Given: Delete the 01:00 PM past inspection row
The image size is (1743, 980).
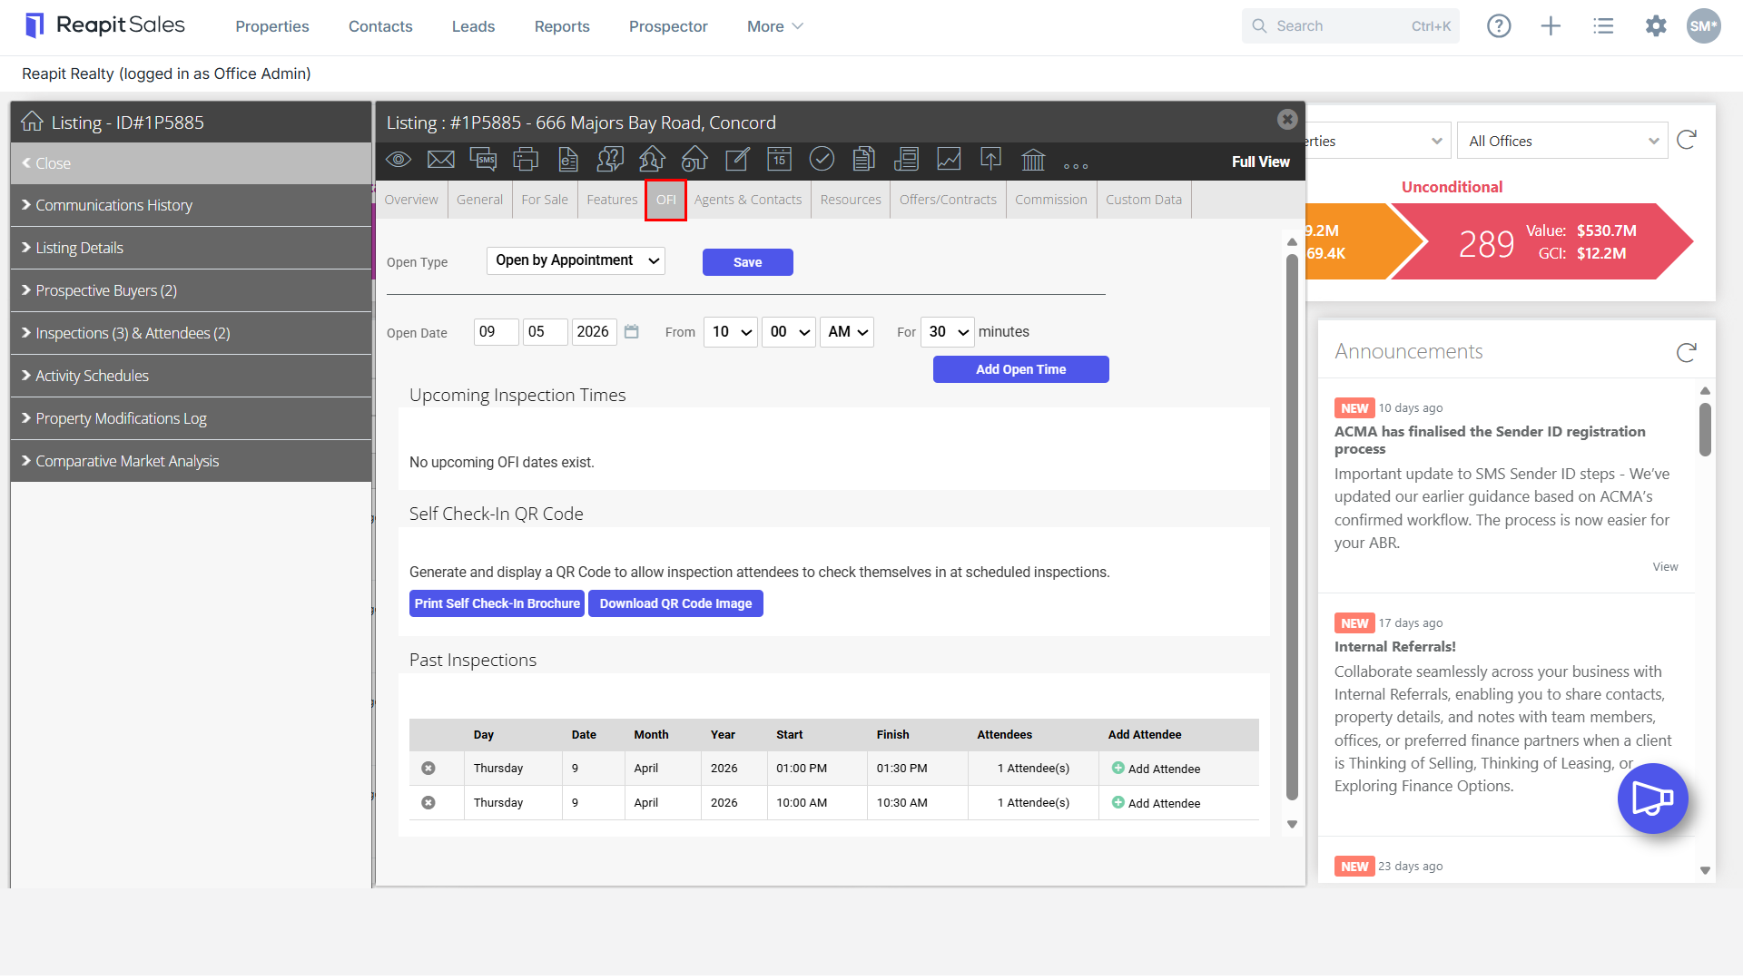Looking at the screenshot, I should (428, 769).
